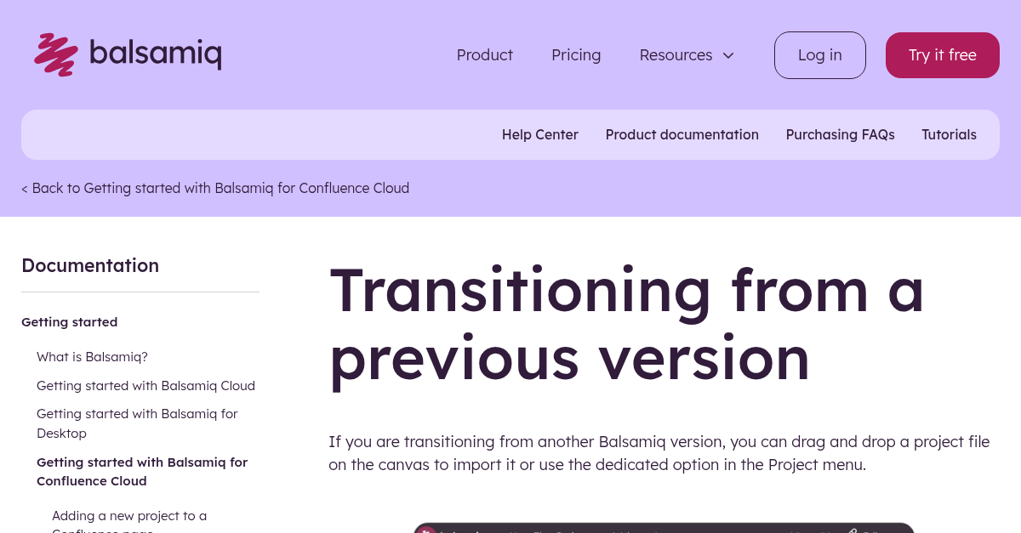
Task: Click the Try it free button
Action: click(x=942, y=54)
